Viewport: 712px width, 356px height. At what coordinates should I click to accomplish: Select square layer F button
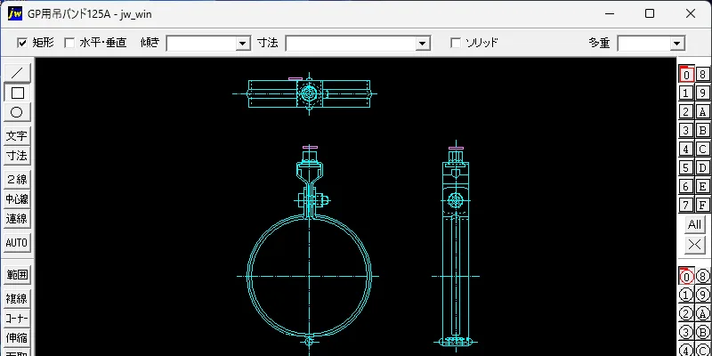coord(702,205)
